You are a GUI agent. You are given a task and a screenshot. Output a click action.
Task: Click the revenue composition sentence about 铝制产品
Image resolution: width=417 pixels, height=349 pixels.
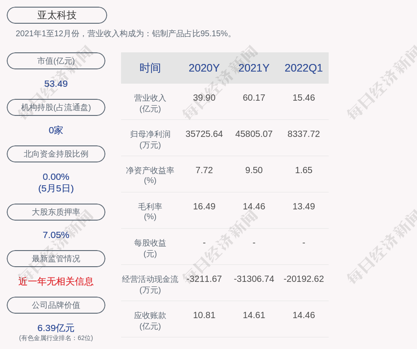click(125, 34)
